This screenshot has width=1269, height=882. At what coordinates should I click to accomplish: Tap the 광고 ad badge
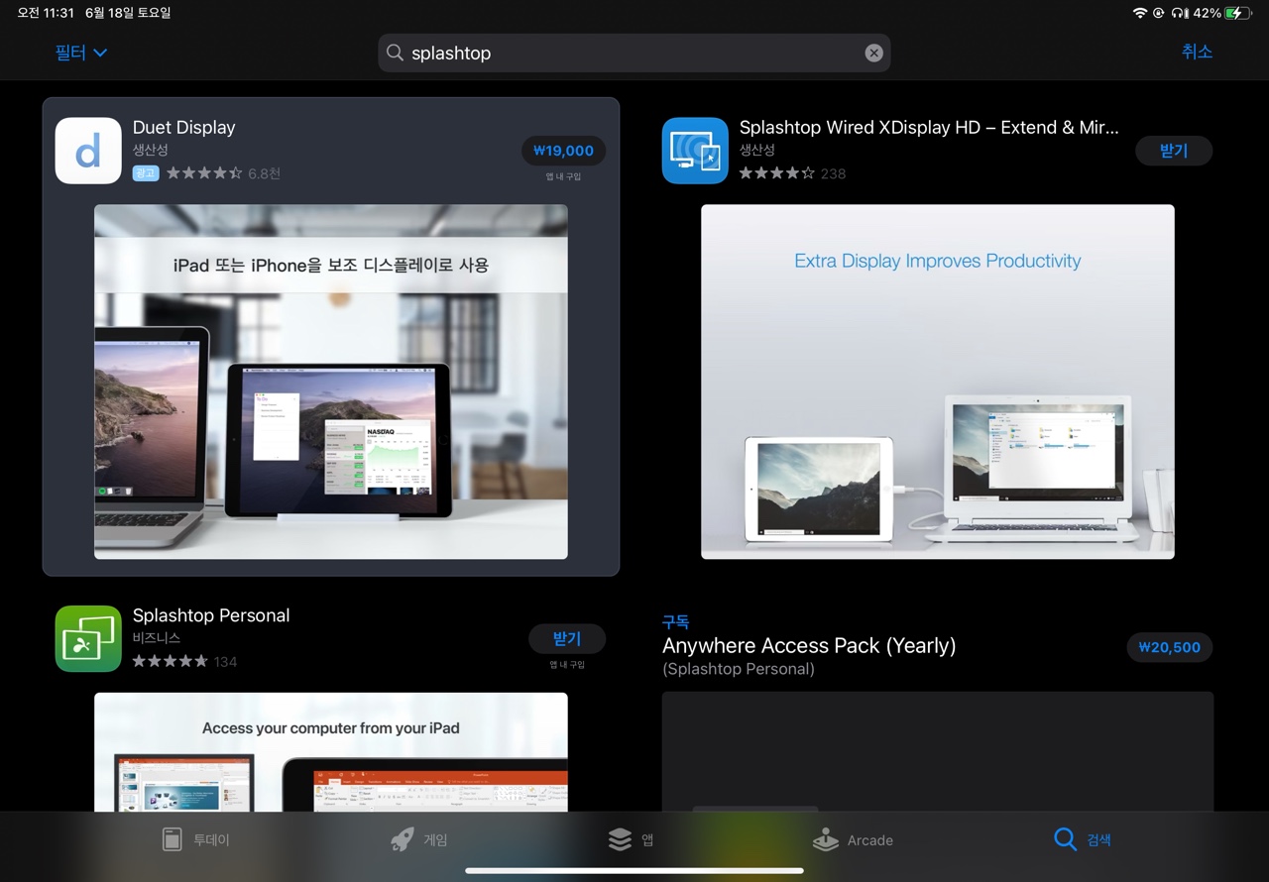tap(146, 173)
